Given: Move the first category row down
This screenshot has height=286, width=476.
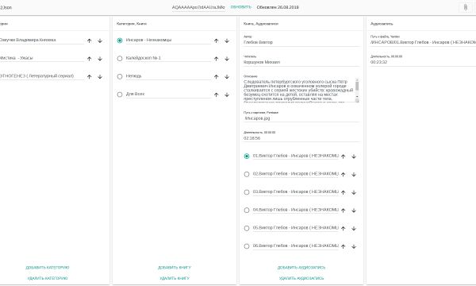Looking at the screenshot, I should click(x=100, y=41).
